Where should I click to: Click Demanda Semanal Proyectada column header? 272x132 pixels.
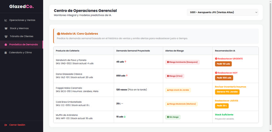(133, 51)
